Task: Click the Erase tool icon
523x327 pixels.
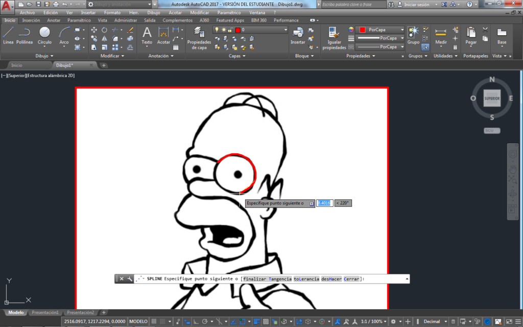Action: tap(130, 30)
